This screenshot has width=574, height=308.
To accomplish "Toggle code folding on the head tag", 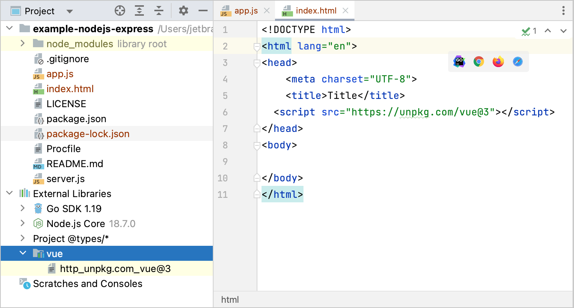I will 257,63.
